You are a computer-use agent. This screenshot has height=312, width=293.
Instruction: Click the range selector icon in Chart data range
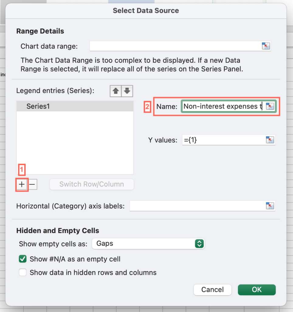[x=266, y=46]
